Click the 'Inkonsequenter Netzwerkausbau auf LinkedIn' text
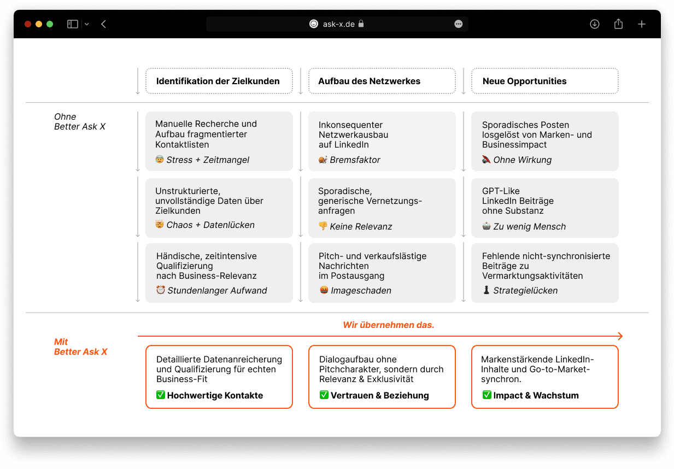Viewport: 674px width, 469px height. (353, 134)
